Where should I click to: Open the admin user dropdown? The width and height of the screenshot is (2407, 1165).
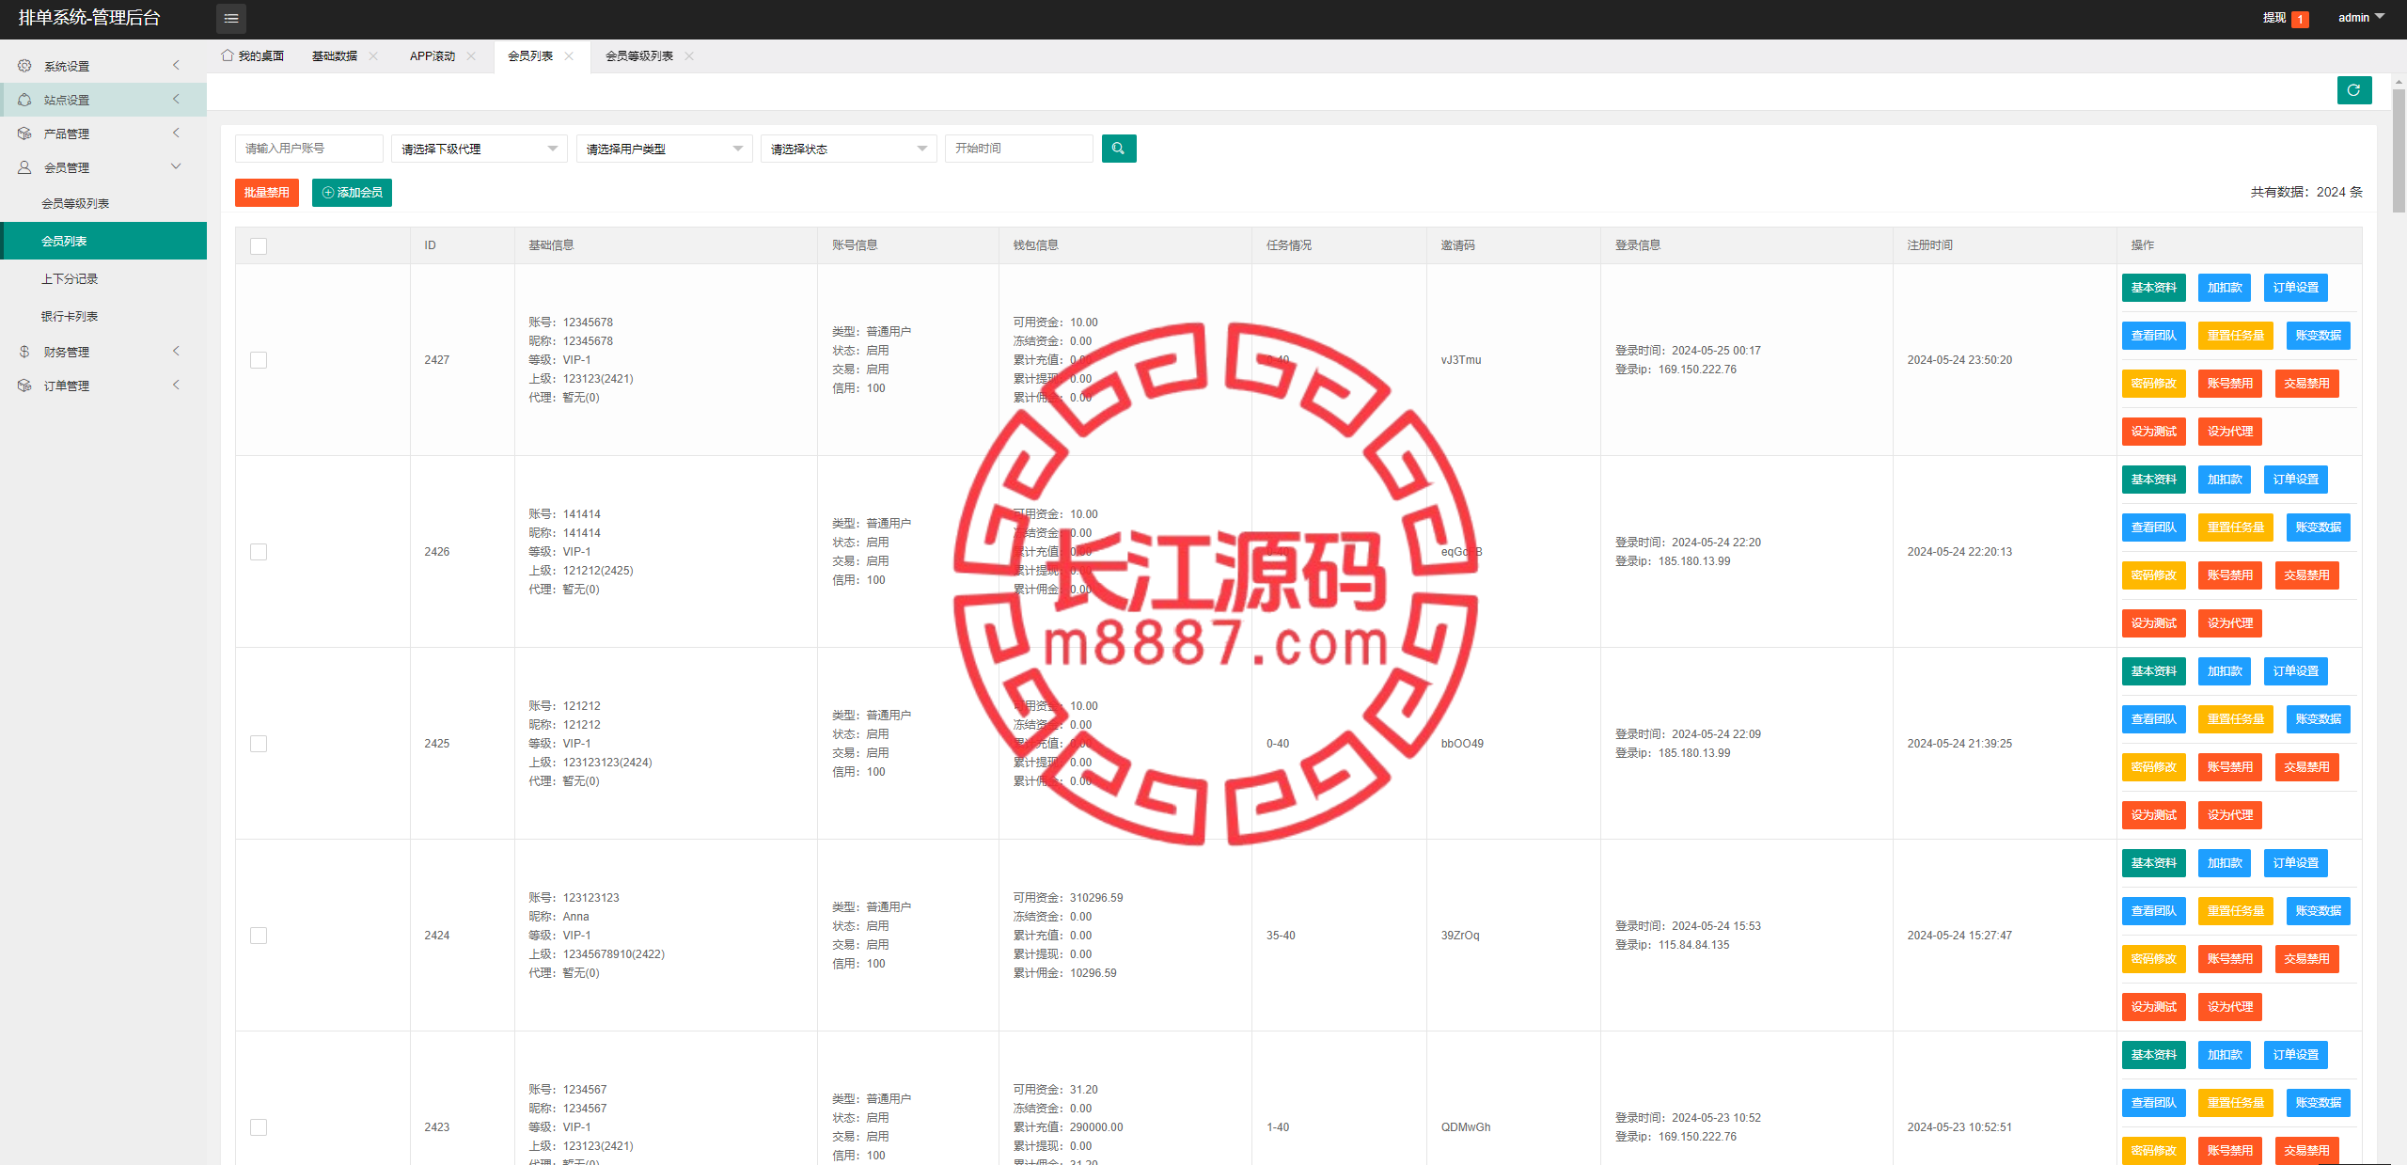click(x=2361, y=18)
